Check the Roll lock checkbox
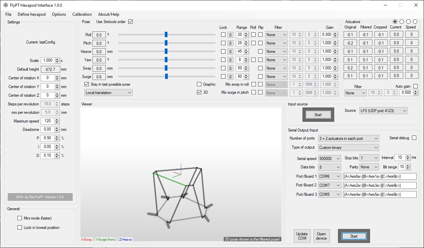The height and width of the screenshot is (248, 424). [x=223, y=34]
